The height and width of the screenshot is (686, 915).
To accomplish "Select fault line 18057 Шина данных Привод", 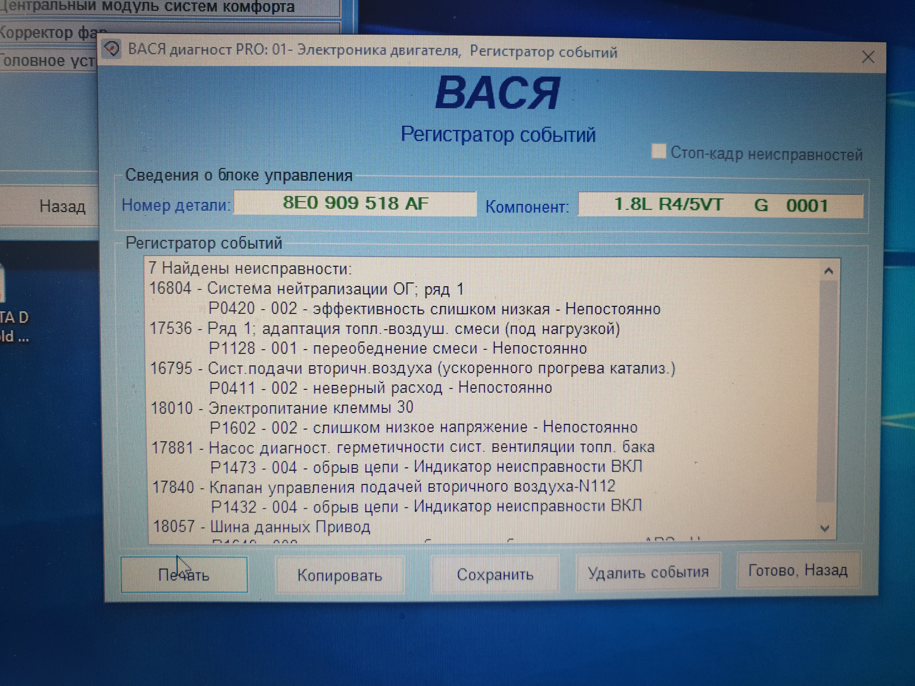I will 262,526.
